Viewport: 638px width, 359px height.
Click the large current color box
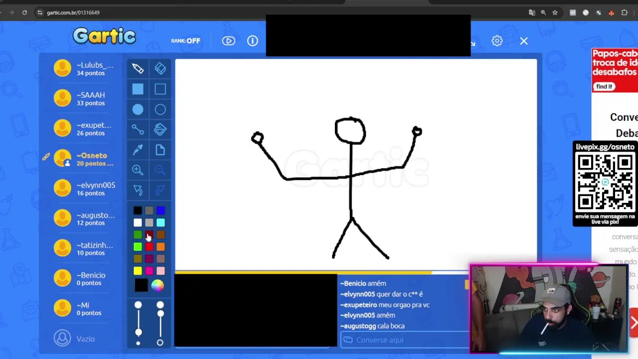tap(141, 285)
